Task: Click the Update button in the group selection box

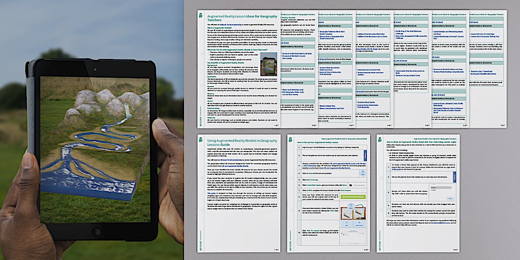Action: (x=450, y=199)
